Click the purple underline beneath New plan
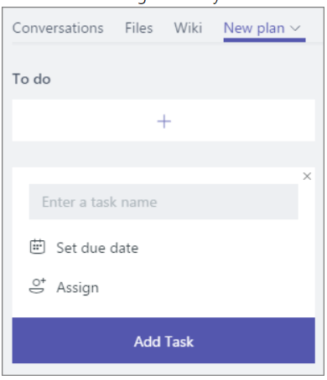This screenshot has width=327, height=380. point(264,40)
